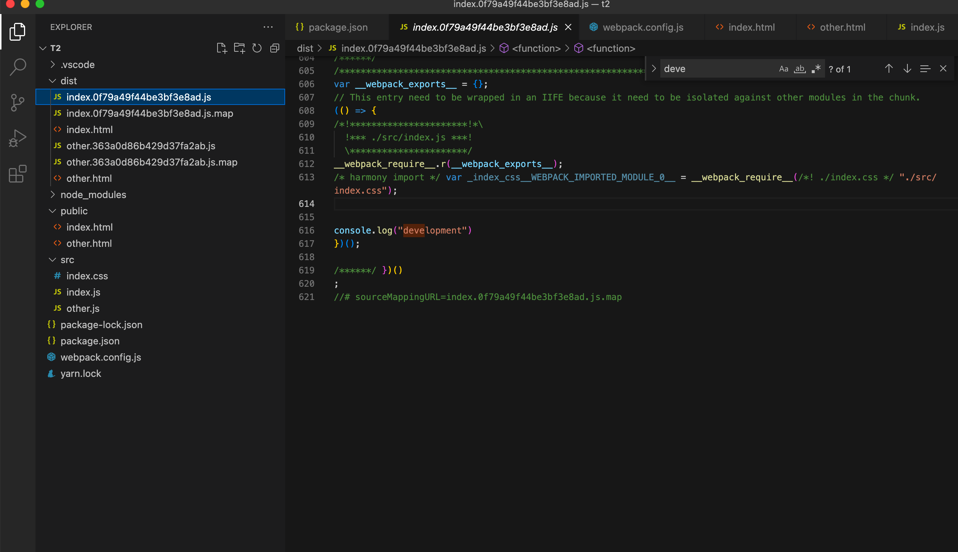Click the highlighted "deve" match in code
This screenshot has width=958, height=552.
(x=413, y=230)
